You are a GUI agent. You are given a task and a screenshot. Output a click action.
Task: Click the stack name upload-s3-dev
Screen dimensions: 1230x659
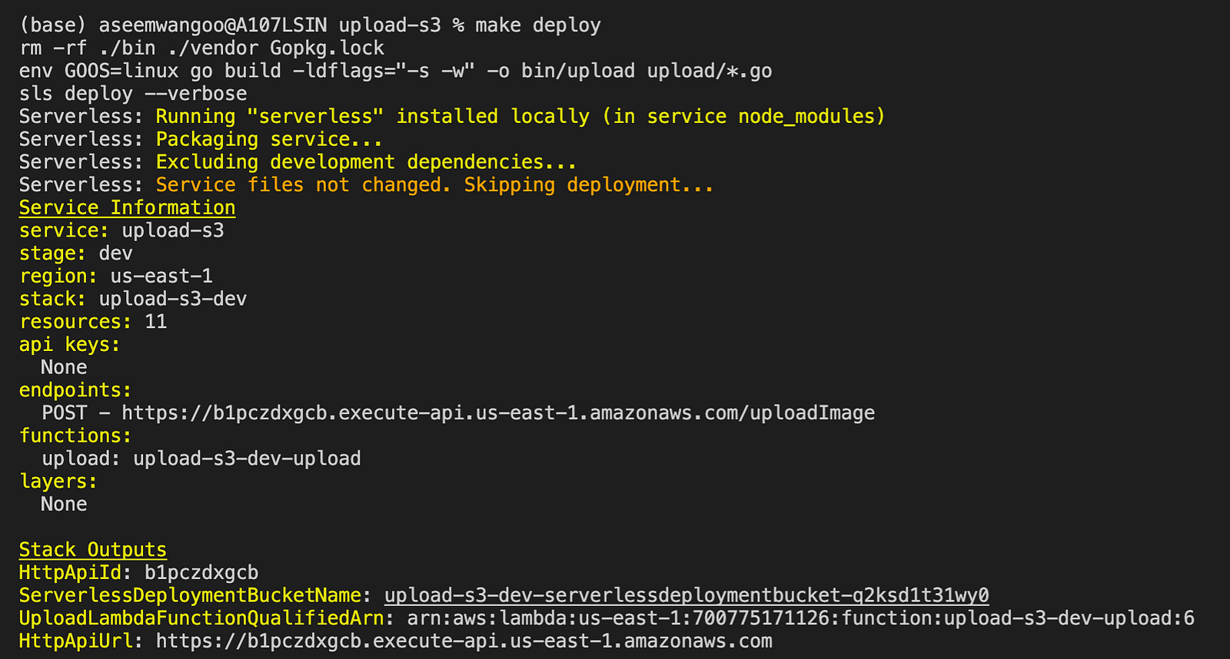[173, 300]
